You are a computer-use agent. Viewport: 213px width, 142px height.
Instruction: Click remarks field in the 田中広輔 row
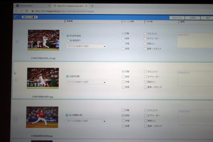click(195, 79)
